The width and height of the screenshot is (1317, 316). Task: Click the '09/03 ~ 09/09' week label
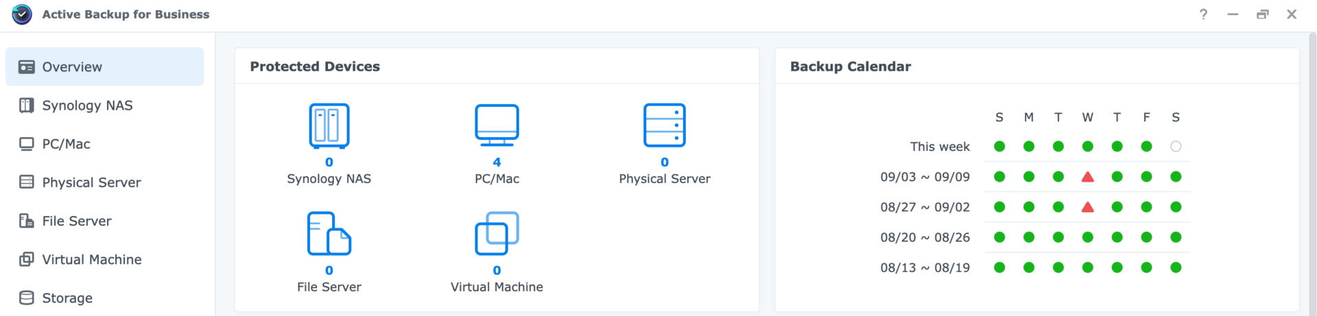pos(925,177)
